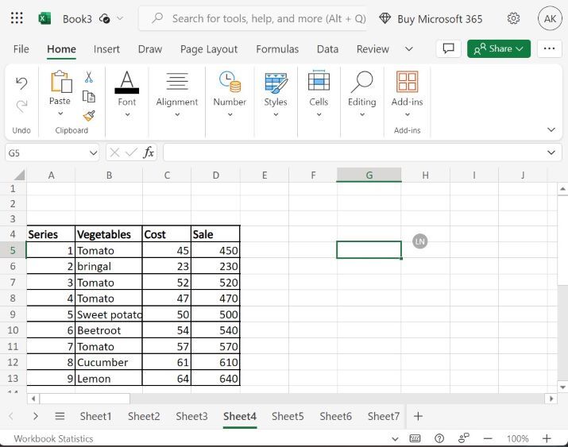Click the Copy icon
The height and width of the screenshot is (447, 568).
coord(89,96)
